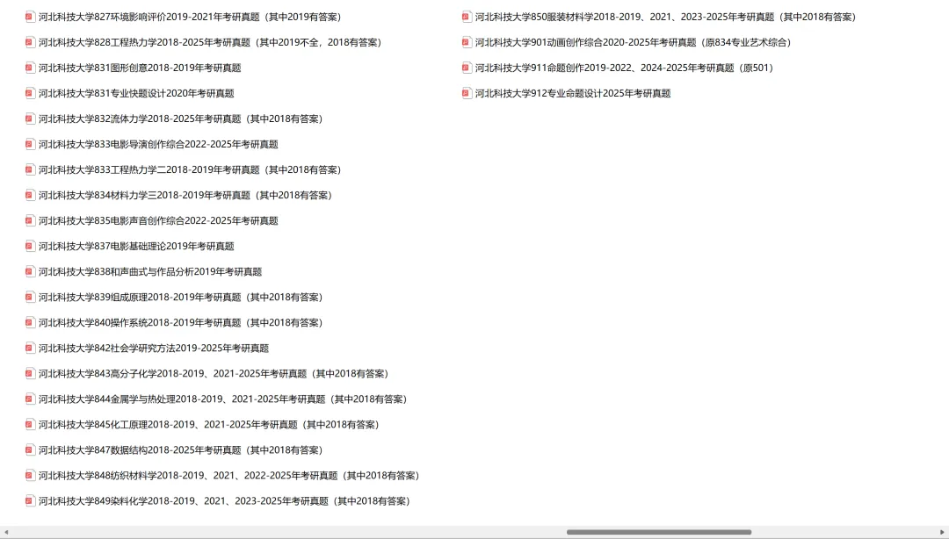949x539 pixels.
Task: Click PDF icon of 843高分子化学 file
Action: click(x=30, y=373)
